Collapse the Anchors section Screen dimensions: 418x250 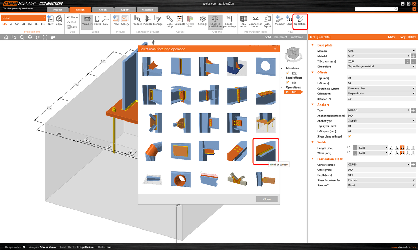coord(312,105)
